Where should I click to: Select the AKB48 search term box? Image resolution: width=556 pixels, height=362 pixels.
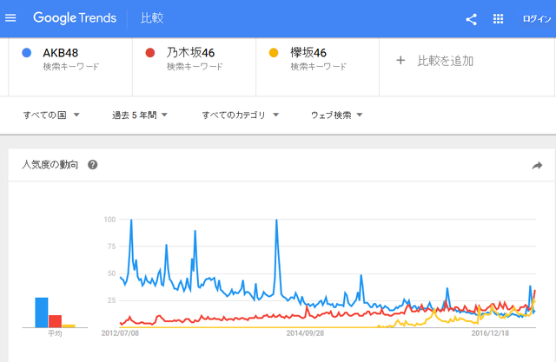point(70,67)
